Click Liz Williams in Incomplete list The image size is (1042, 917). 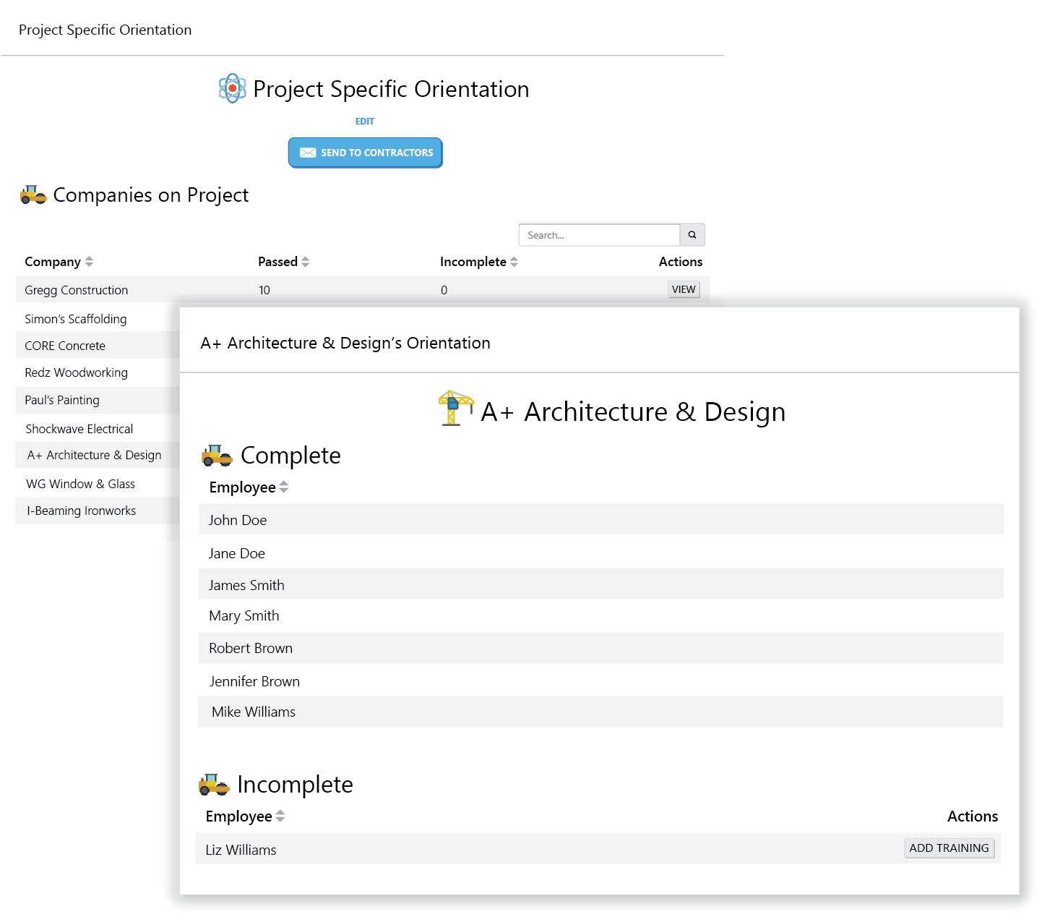[241, 850]
